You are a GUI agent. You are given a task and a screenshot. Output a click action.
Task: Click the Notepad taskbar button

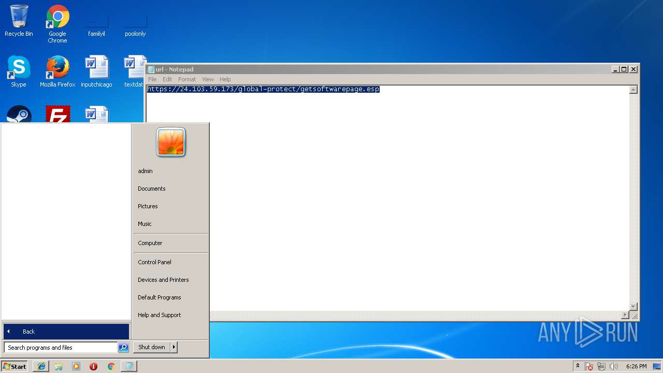[x=128, y=366]
